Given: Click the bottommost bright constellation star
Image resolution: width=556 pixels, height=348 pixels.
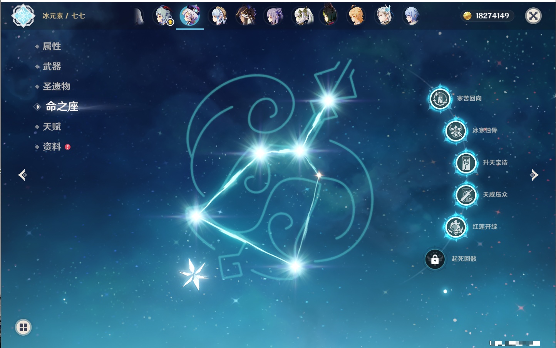Looking at the screenshot, I should point(296,266).
